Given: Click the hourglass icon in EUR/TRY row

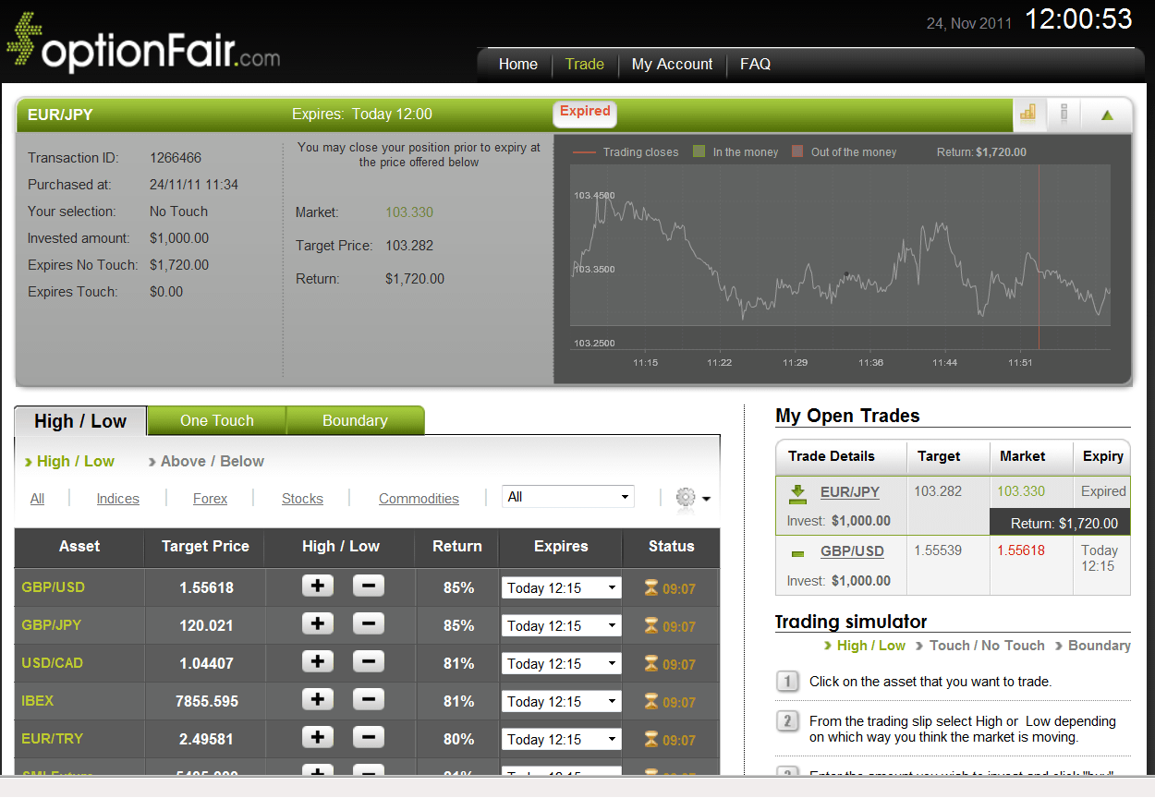Looking at the screenshot, I should pos(651,739).
